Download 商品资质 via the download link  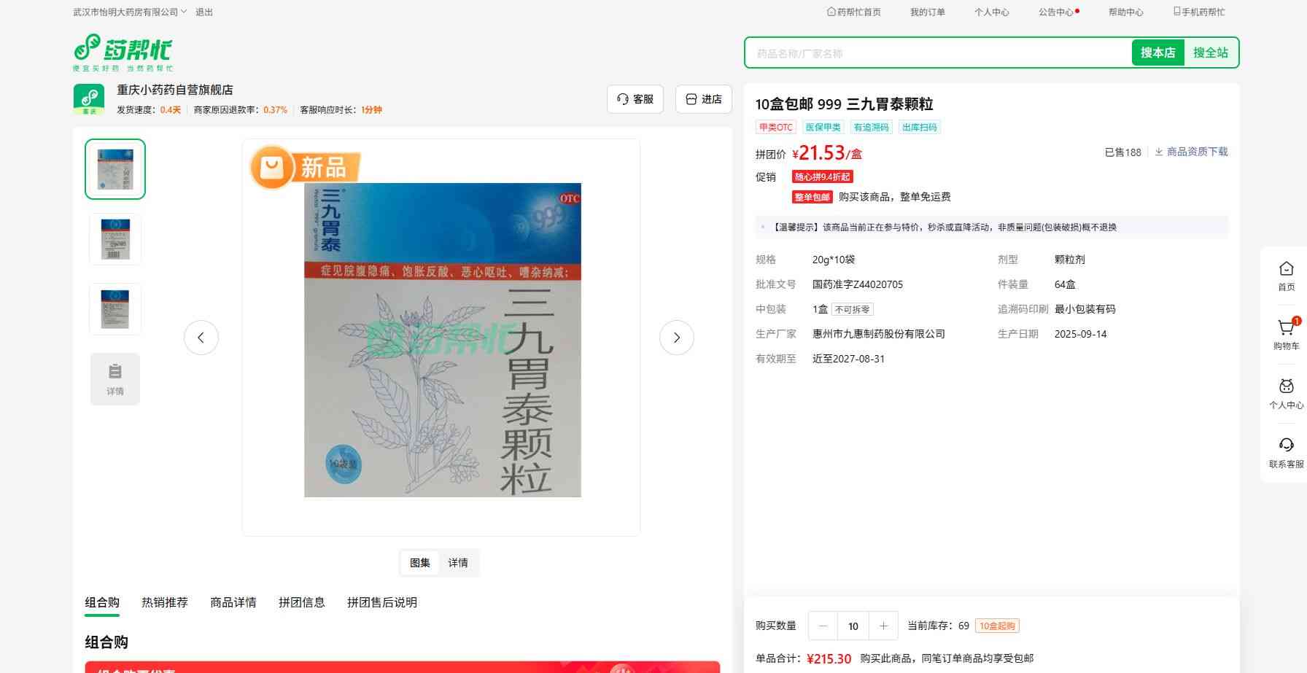pos(1191,152)
